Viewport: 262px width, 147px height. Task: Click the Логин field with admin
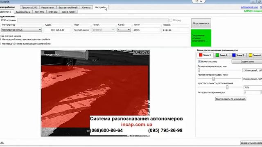point(147,30)
